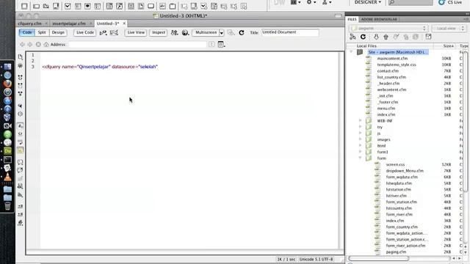
Task: Open the preview in browser globe icon
Action: (185, 32)
